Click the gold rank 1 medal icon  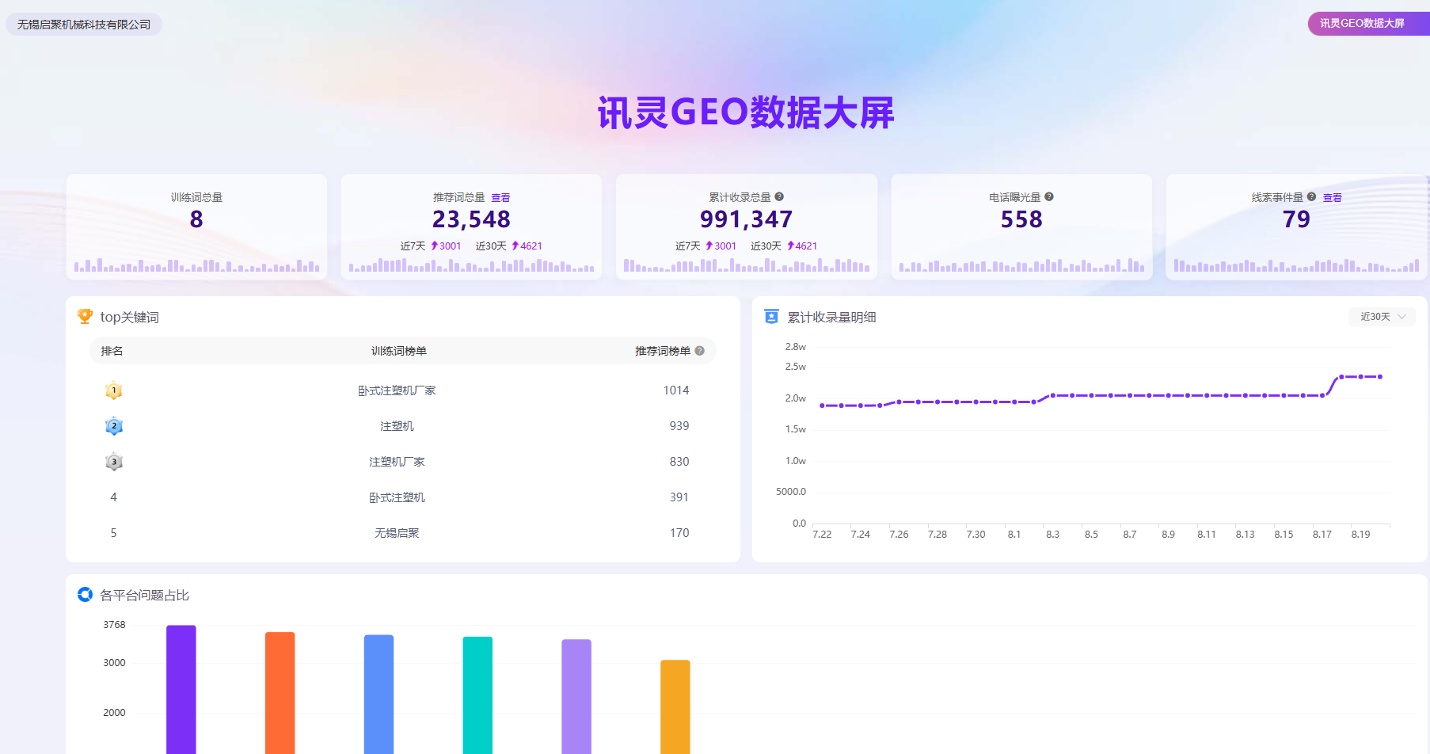click(x=114, y=390)
